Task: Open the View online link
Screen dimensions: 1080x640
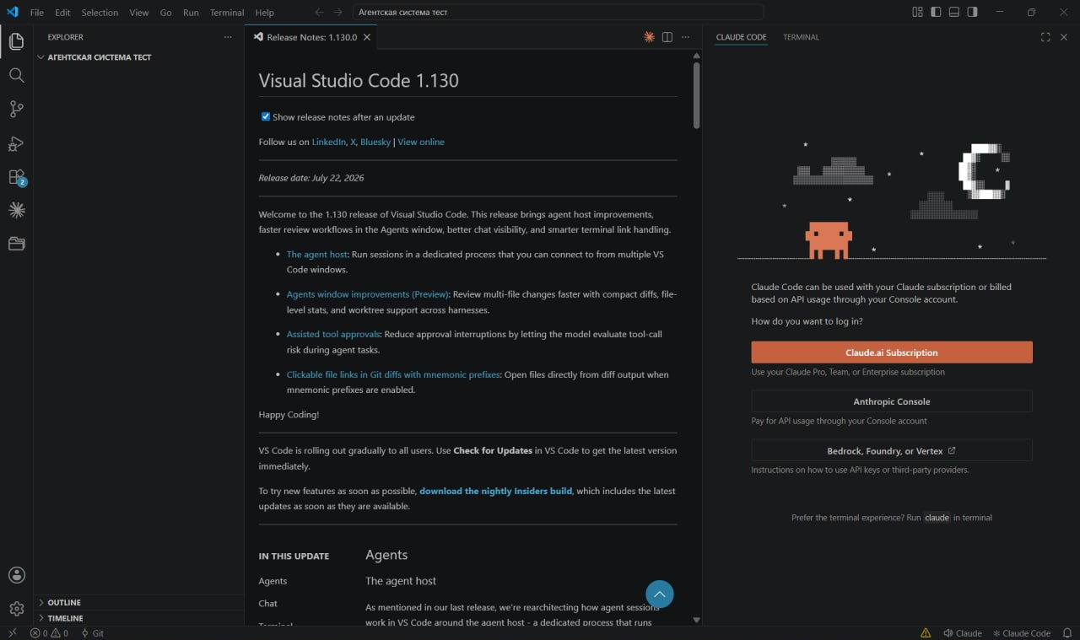Action: tap(421, 142)
